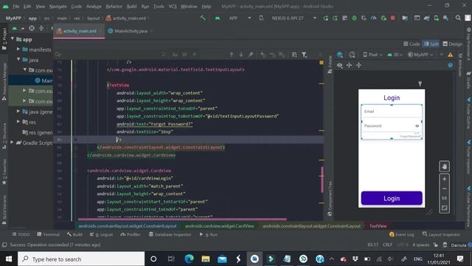Open the APP run configuration dropdown

click(240, 18)
